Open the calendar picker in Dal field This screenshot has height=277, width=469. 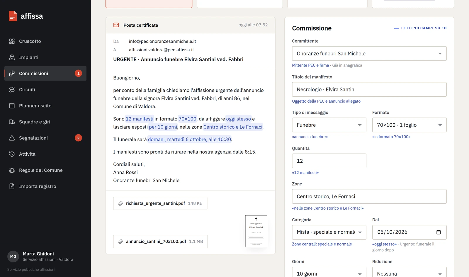pos(439,232)
